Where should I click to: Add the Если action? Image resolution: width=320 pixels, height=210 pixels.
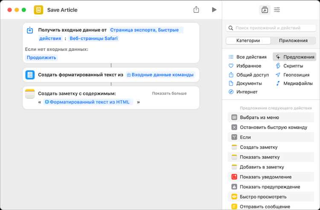click(271, 137)
